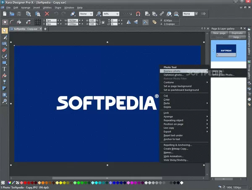Expand page 1 layers triangle in gallery

[213, 51]
